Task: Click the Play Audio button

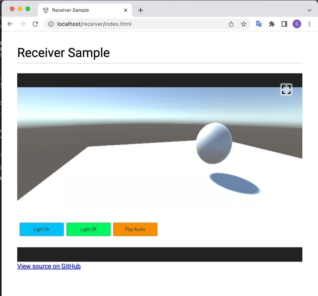Action: [135, 229]
